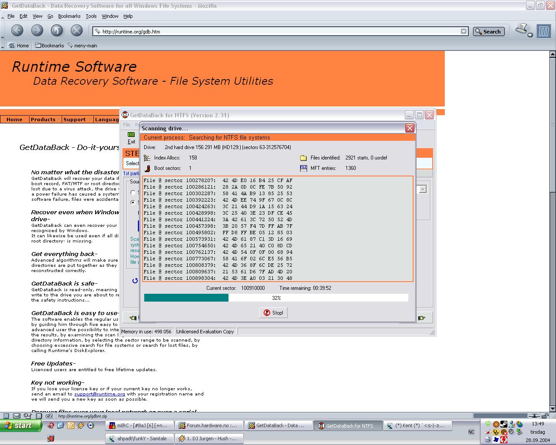
Task: Open the Edit menu in Mozilla
Action: pyautogui.click(x=23, y=16)
